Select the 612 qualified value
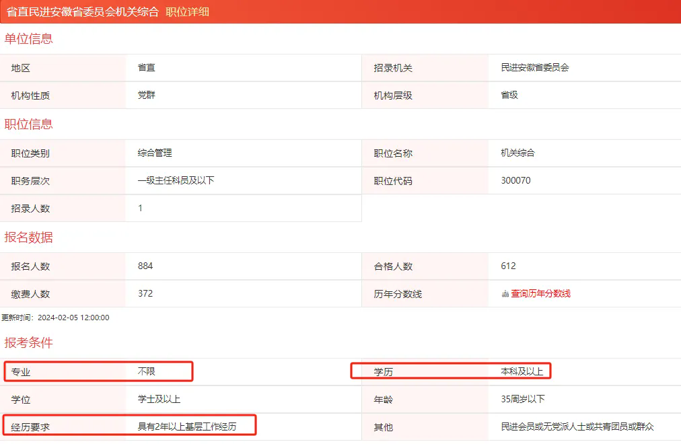Screen dimensions: 681x444 509,266
